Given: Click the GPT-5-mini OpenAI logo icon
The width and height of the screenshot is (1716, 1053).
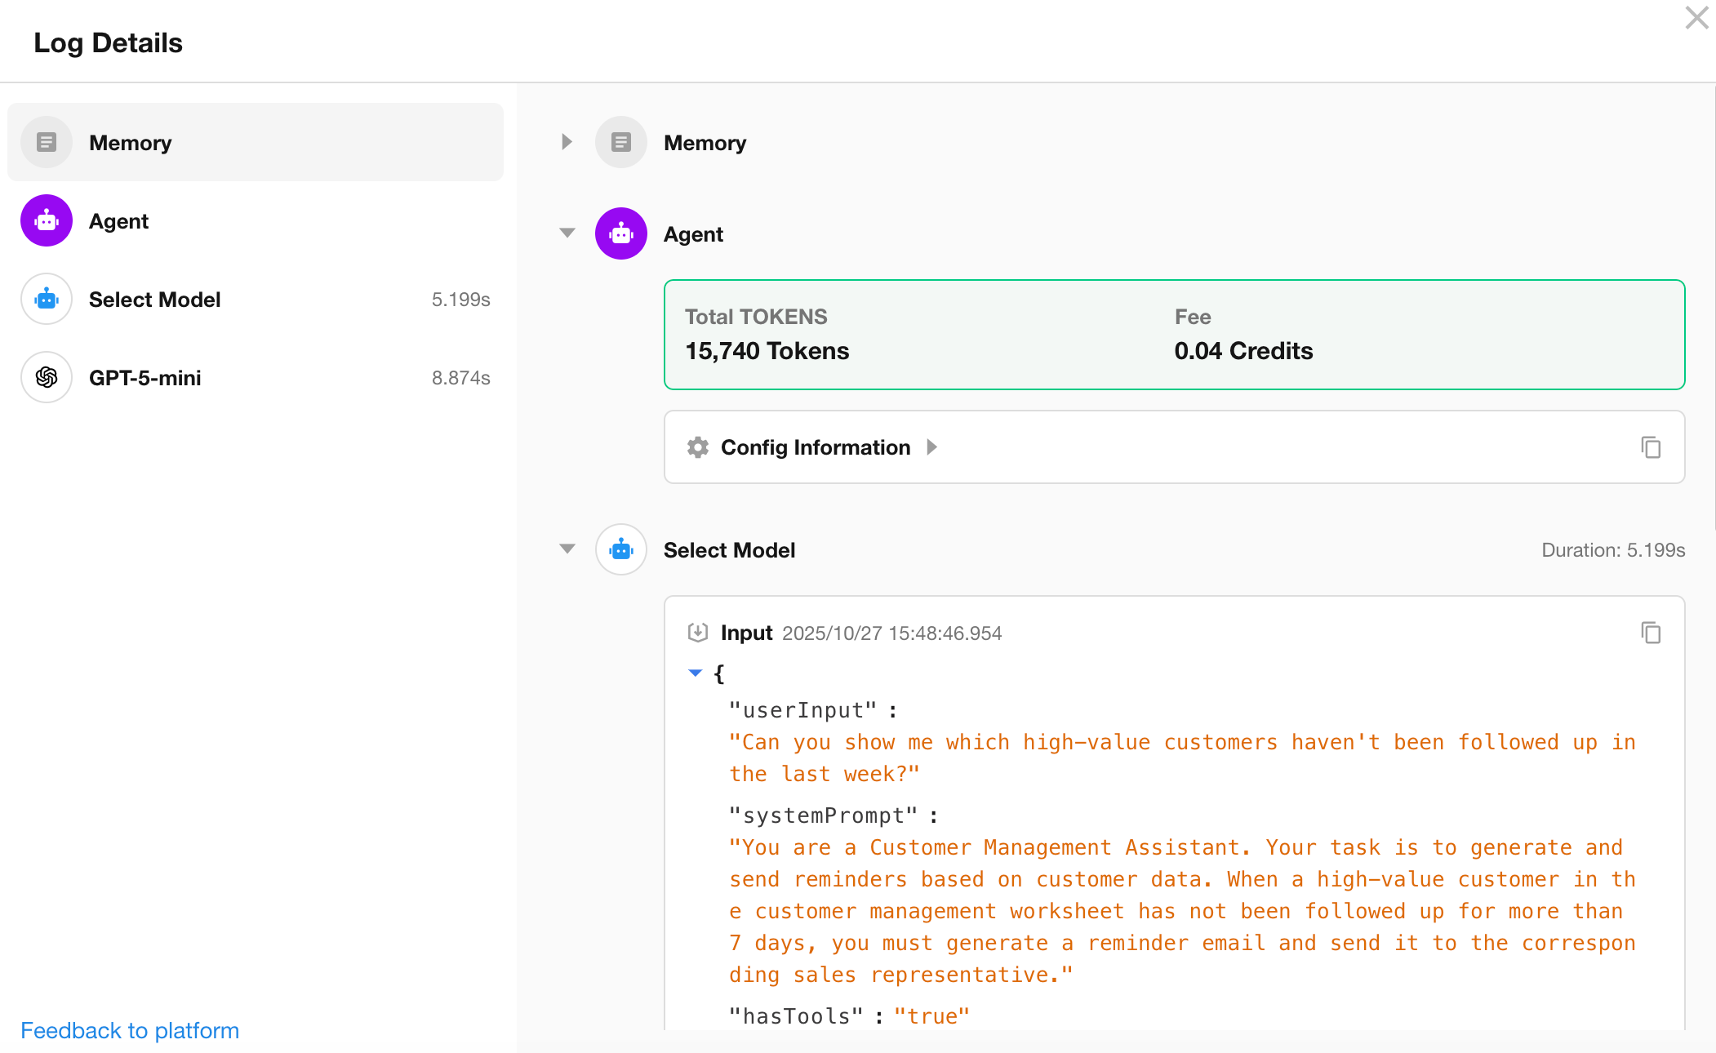Looking at the screenshot, I should (x=47, y=377).
